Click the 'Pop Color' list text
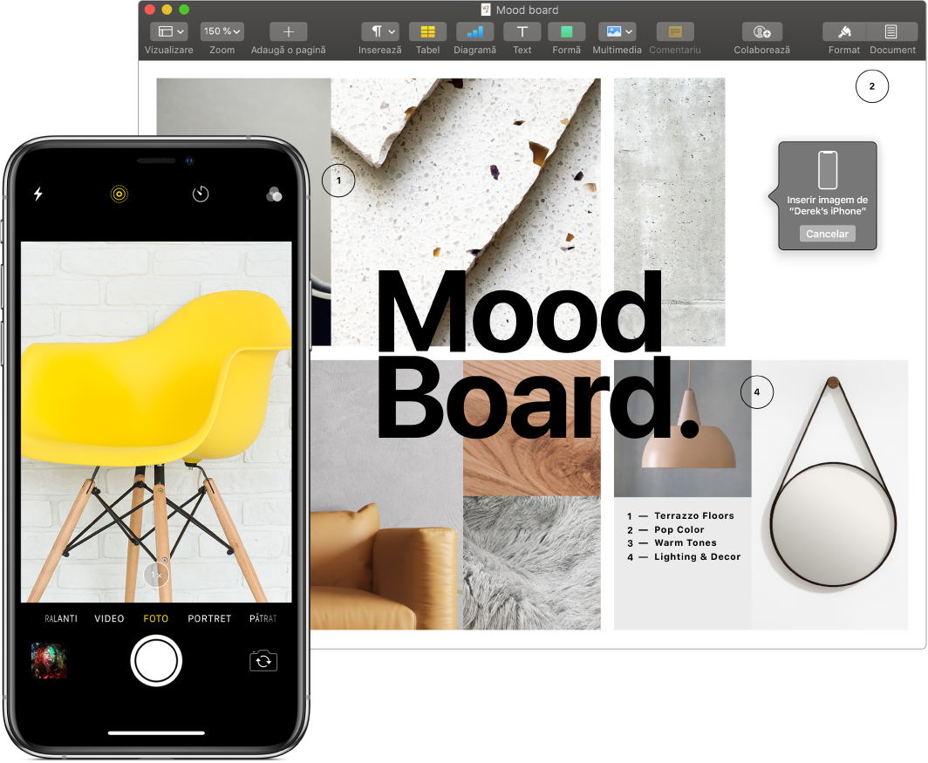 click(x=679, y=530)
